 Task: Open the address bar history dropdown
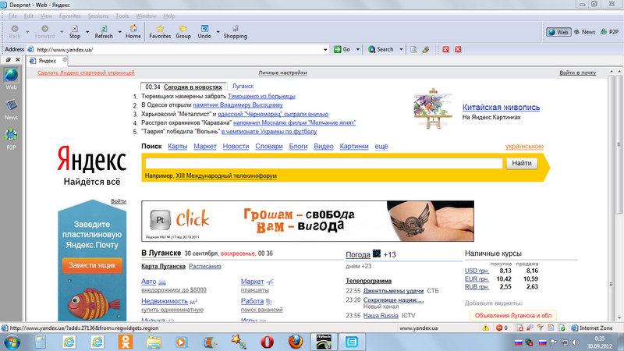pyautogui.click(x=325, y=50)
